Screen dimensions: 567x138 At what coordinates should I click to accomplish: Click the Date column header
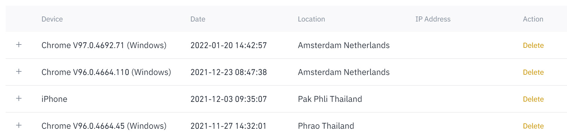[x=198, y=19]
